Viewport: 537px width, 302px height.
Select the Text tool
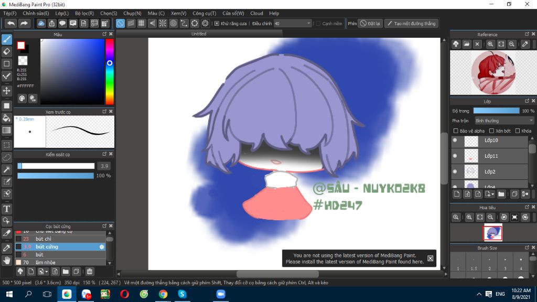click(7, 209)
